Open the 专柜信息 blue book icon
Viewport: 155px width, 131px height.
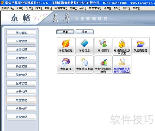[x=84, y=46]
